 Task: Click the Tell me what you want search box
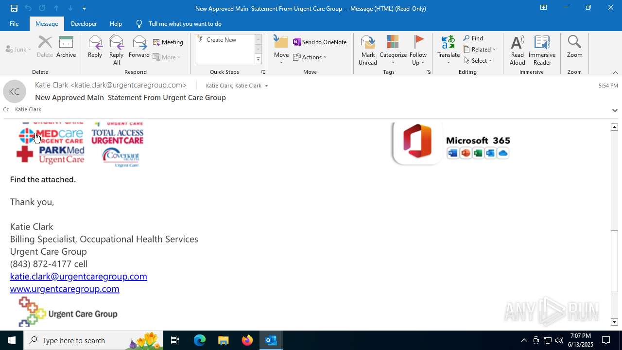click(185, 23)
